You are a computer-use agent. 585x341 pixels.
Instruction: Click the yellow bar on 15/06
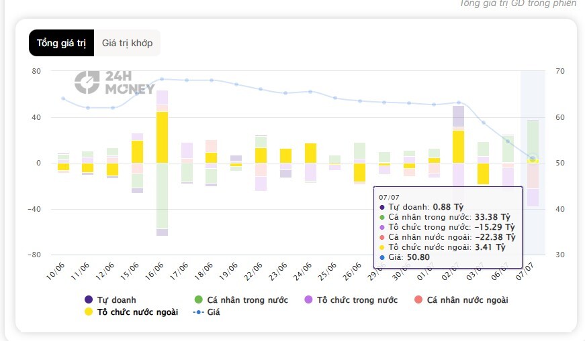137,151
